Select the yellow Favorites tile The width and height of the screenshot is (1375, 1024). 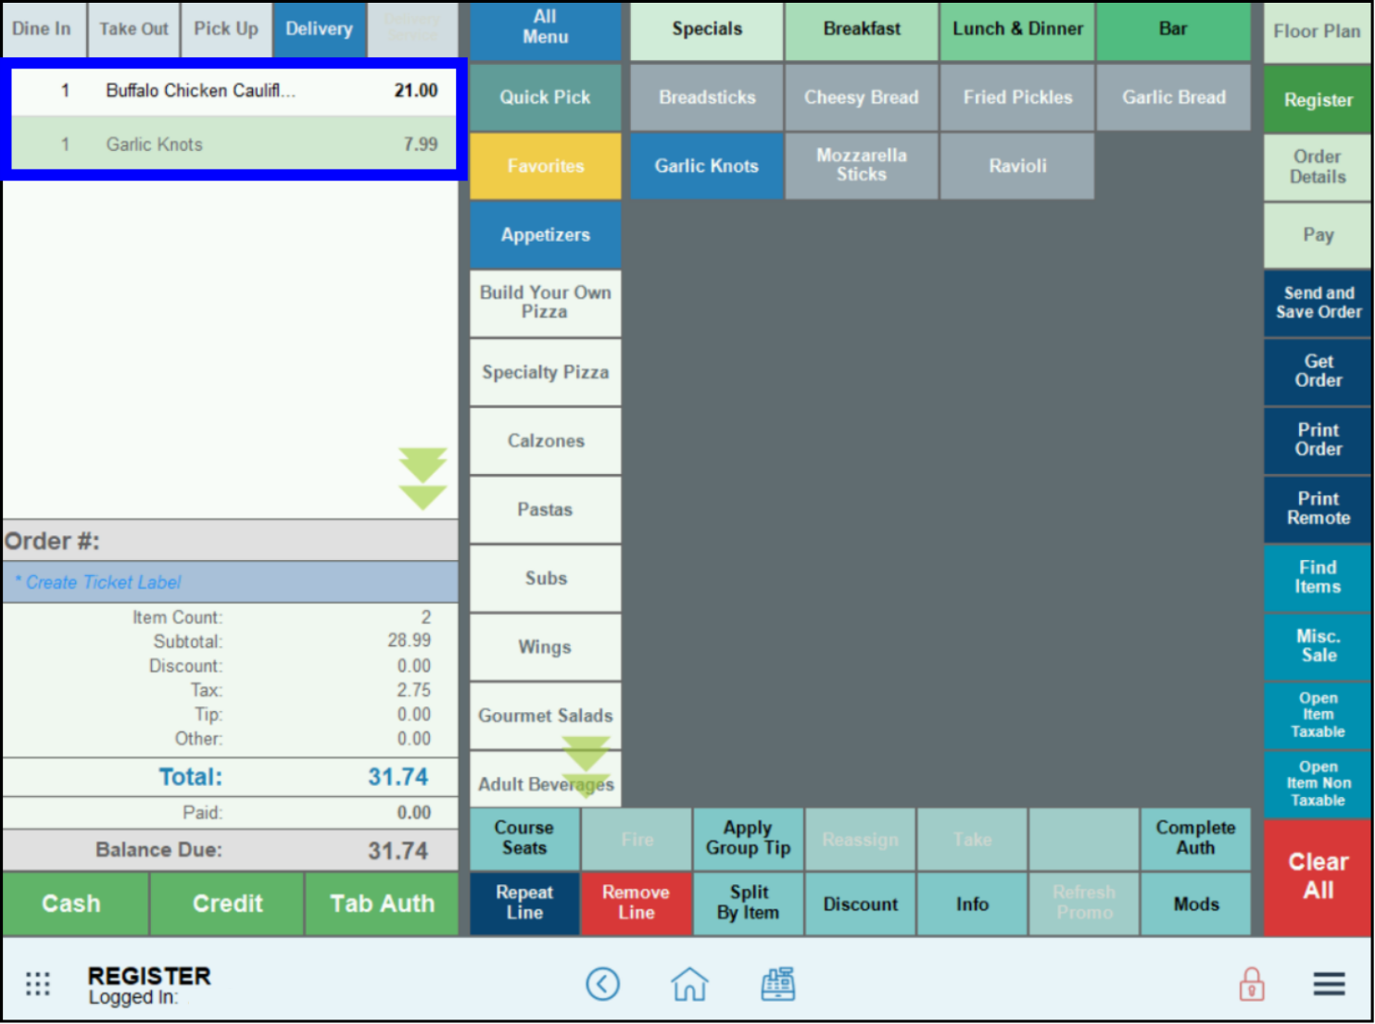coord(545,166)
